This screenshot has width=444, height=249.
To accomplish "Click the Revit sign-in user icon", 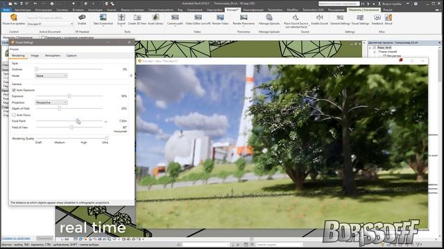I will pos(379,3).
